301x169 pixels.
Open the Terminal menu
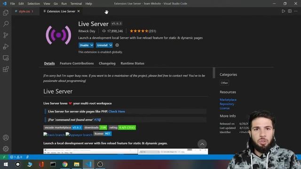pyautogui.click(x=76, y=4)
